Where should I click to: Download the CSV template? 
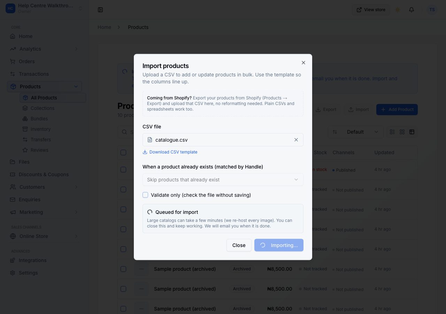[170, 152]
